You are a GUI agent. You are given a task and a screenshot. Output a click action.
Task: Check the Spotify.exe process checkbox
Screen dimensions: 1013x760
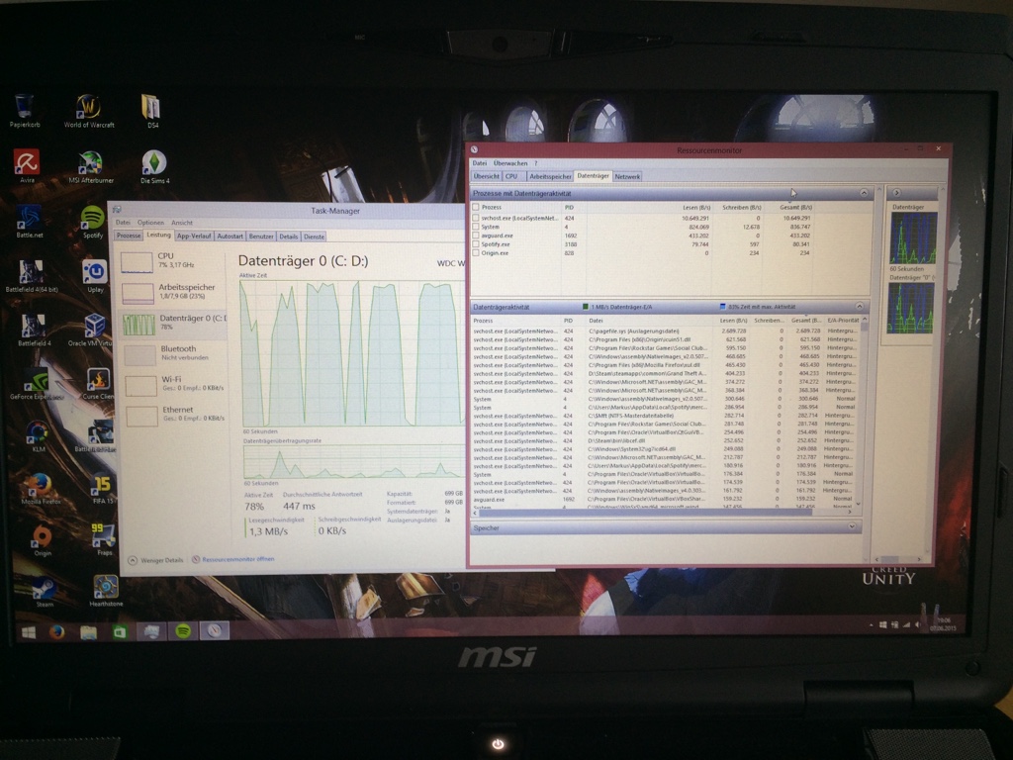pyautogui.click(x=476, y=244)
